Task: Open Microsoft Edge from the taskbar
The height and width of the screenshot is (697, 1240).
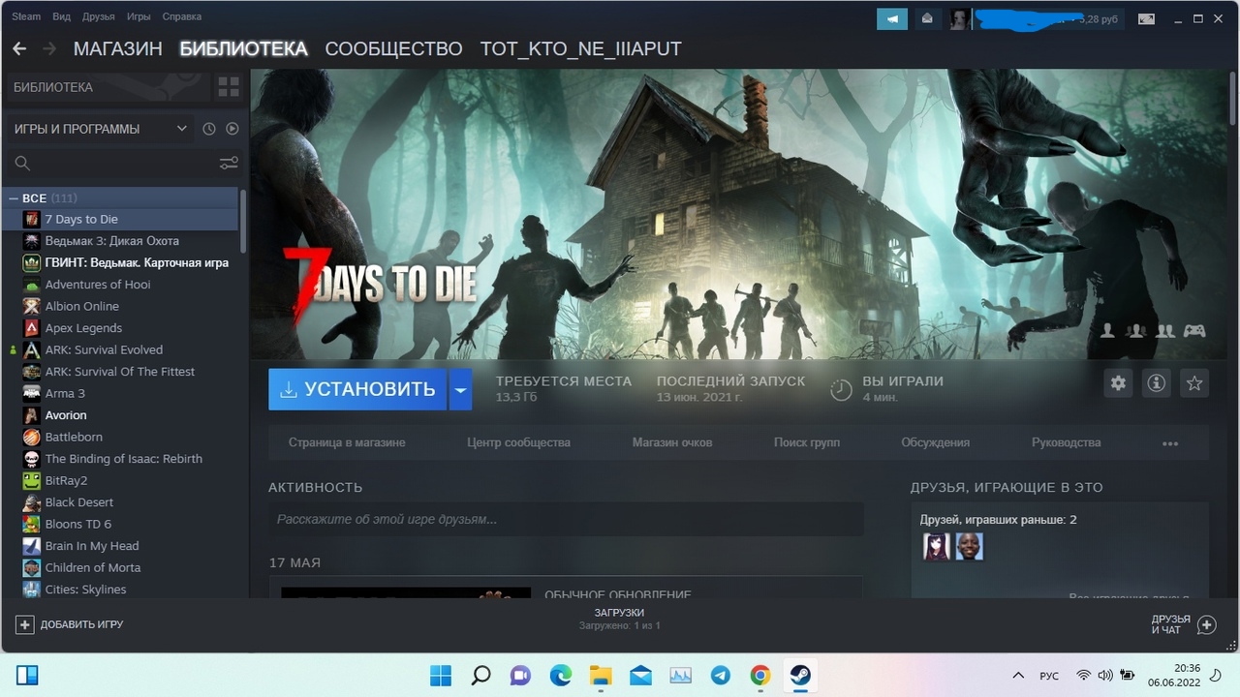Action: click(x=561, y=675)
